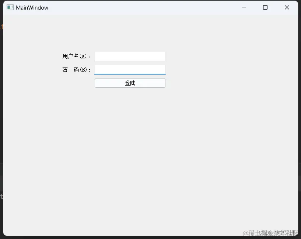Click the dark border strip at screen bottom
The image size is (301, 239).
(147, 238)
